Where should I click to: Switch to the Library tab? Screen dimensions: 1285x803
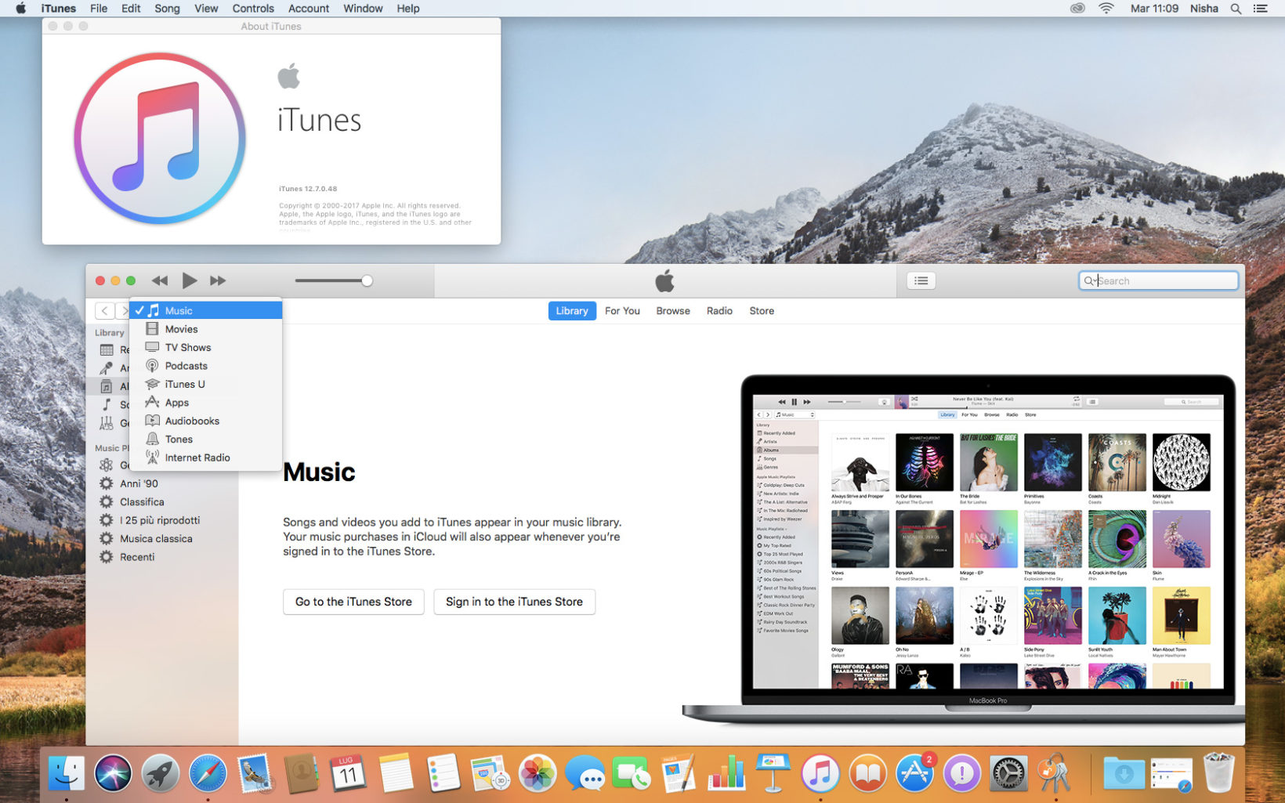(572, 311)
